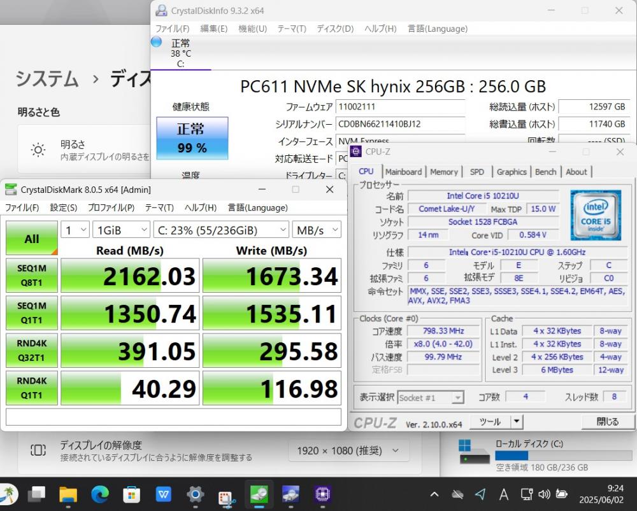
Task: Open Task View from the taskbar
Action: coord(36,494)
